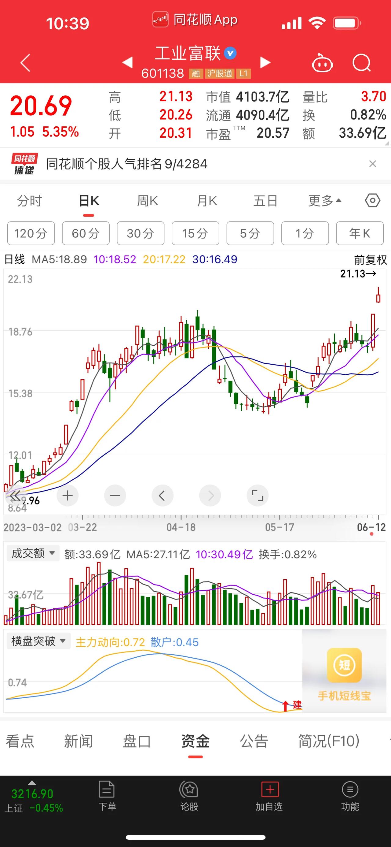Zoom out the K-line chart with minus
The width and height of the screenshot is (391, 847).
coord(115,495)
